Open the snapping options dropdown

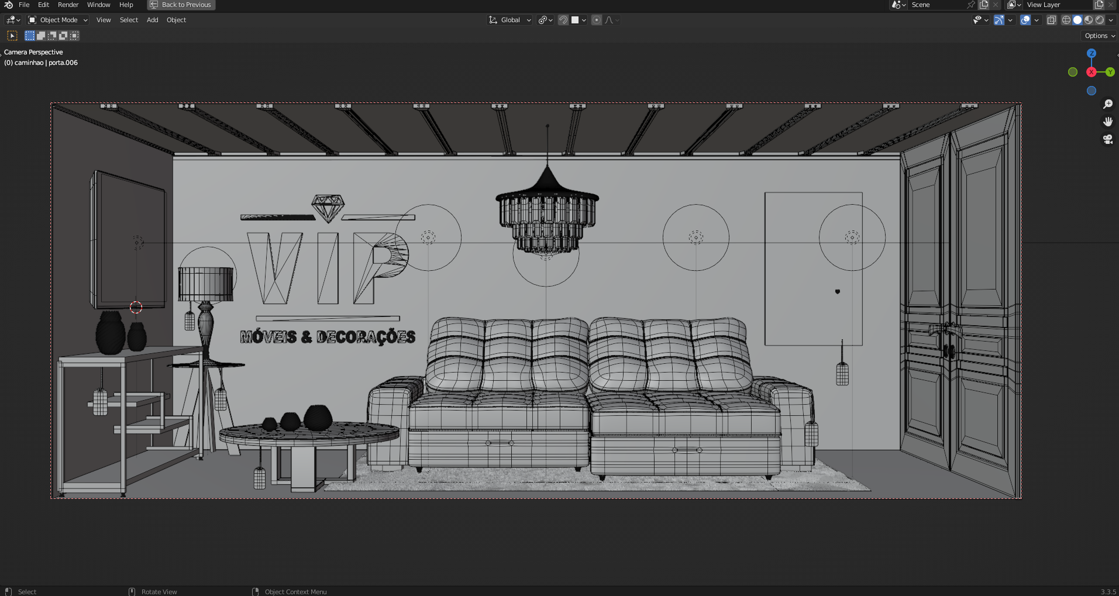pos(579,20)
